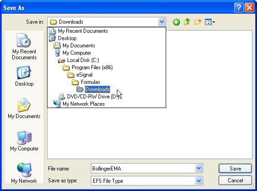Viewport: 257px width, 191px height.
Task: Go up one folder level icon
Action: [187, 22]
